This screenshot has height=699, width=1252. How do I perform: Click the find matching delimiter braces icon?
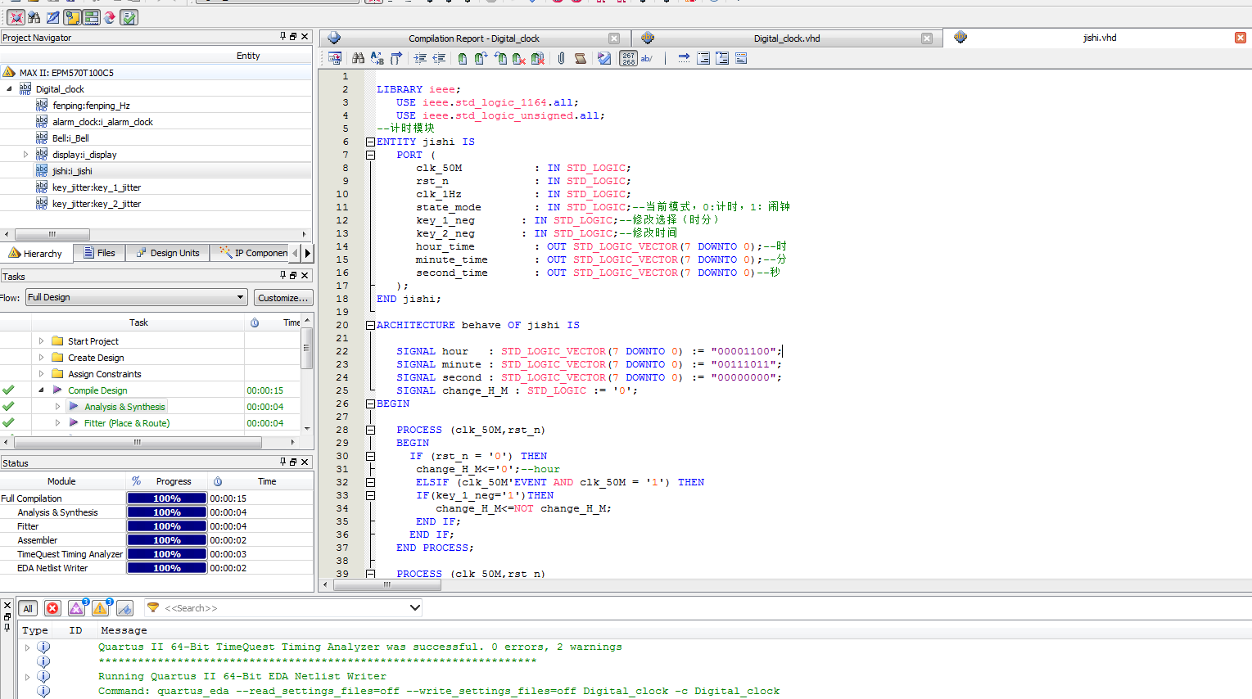point(396,58)
